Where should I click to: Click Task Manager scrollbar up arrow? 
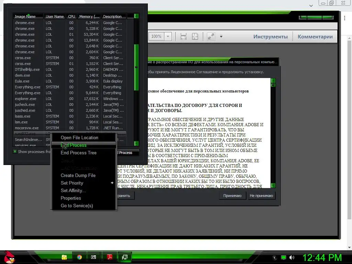click(x=136, y=16)
